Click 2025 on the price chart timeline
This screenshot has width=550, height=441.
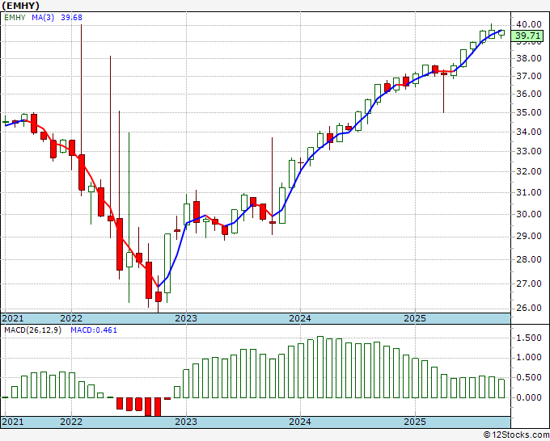click(x=415, y=318)
